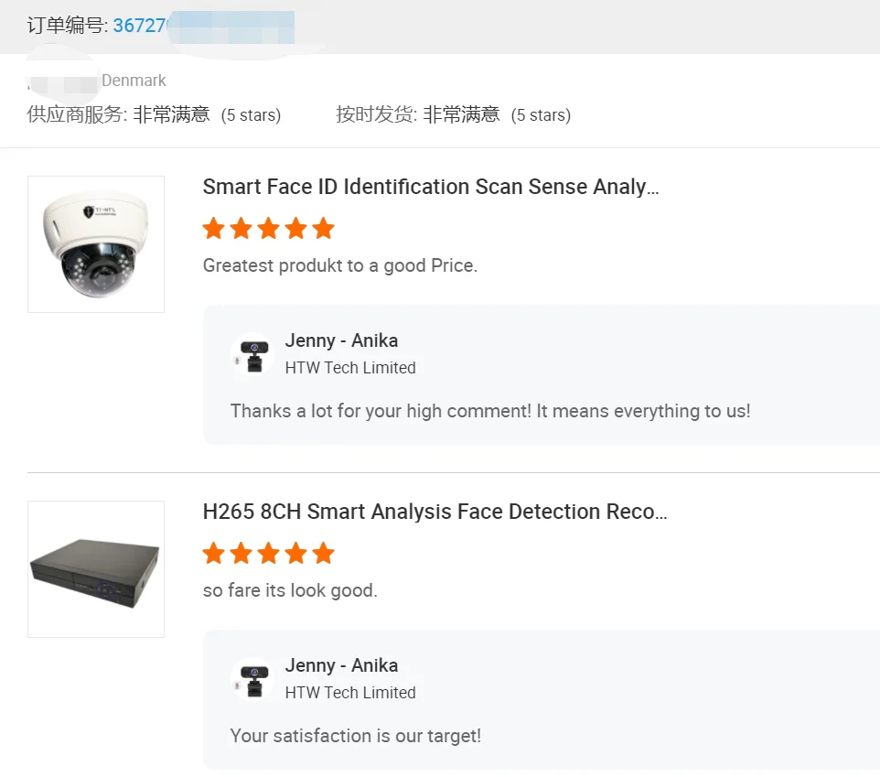Select the Jenny - Anika name in the second reply
Screen dimensions: 880x777
[342, 665]
